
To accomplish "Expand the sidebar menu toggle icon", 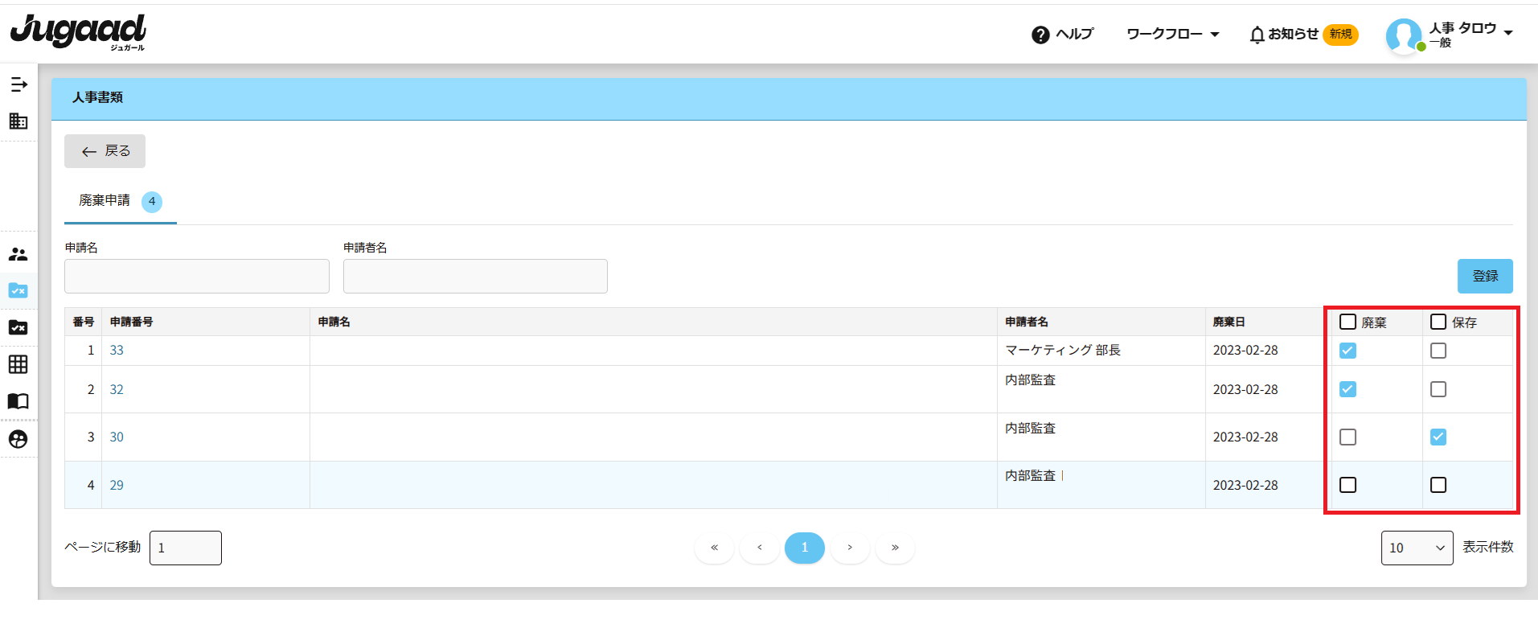I will pos(18,84).
